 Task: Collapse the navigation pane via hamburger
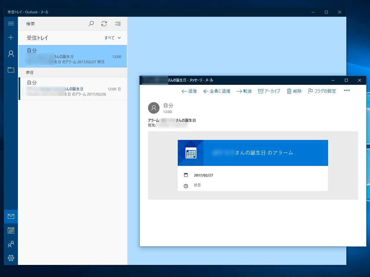[x=11, y=24]
